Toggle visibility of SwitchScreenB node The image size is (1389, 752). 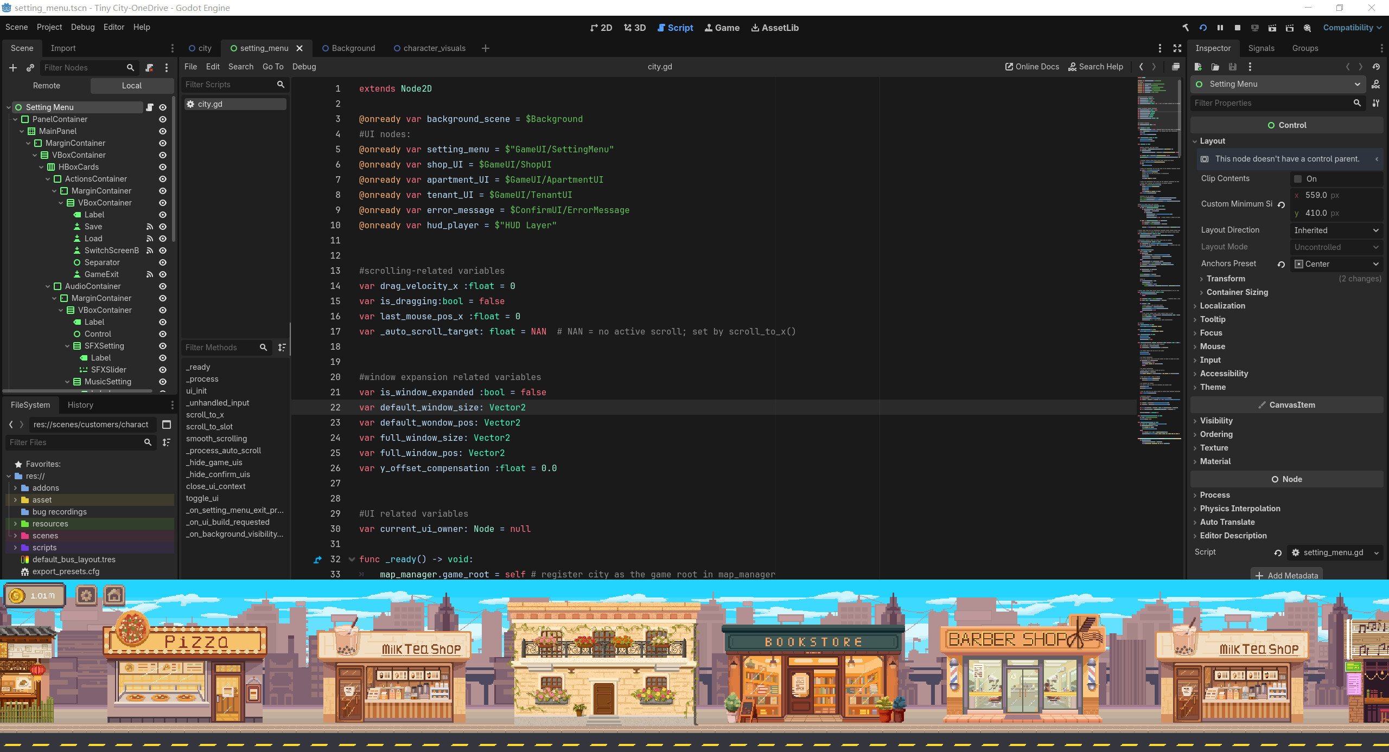click(x=162, y=250)
